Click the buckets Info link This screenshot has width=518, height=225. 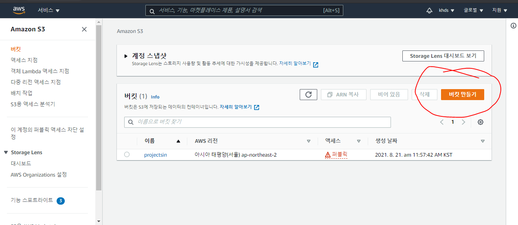pos(155,97)
